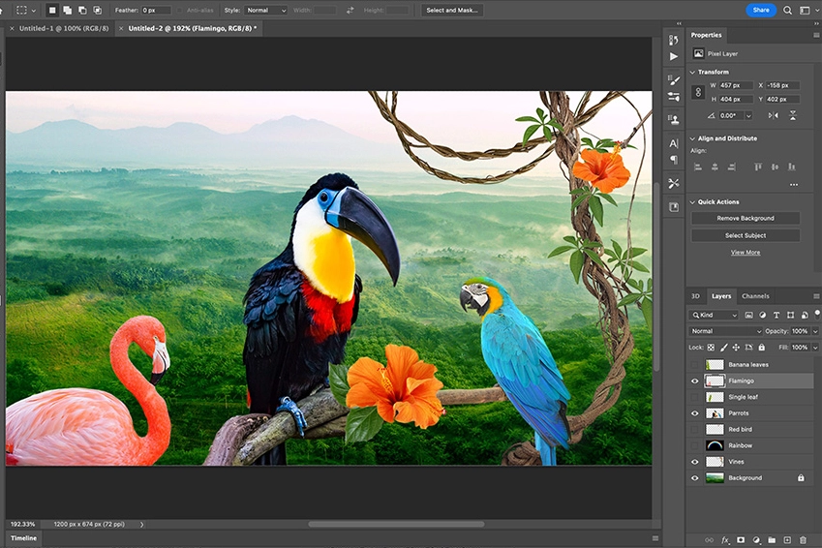Create a new layer with plus icon
The width and height of the screenshot is (822, 548).
(787, 539)
